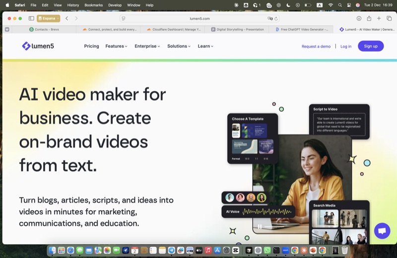Image resolution: width=397 pixels, height=258 pixels.
Task: Click the AI Voice waveform card
Action: pos(258,211)
